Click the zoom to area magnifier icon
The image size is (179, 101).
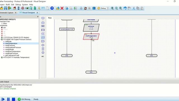point(120,8)
